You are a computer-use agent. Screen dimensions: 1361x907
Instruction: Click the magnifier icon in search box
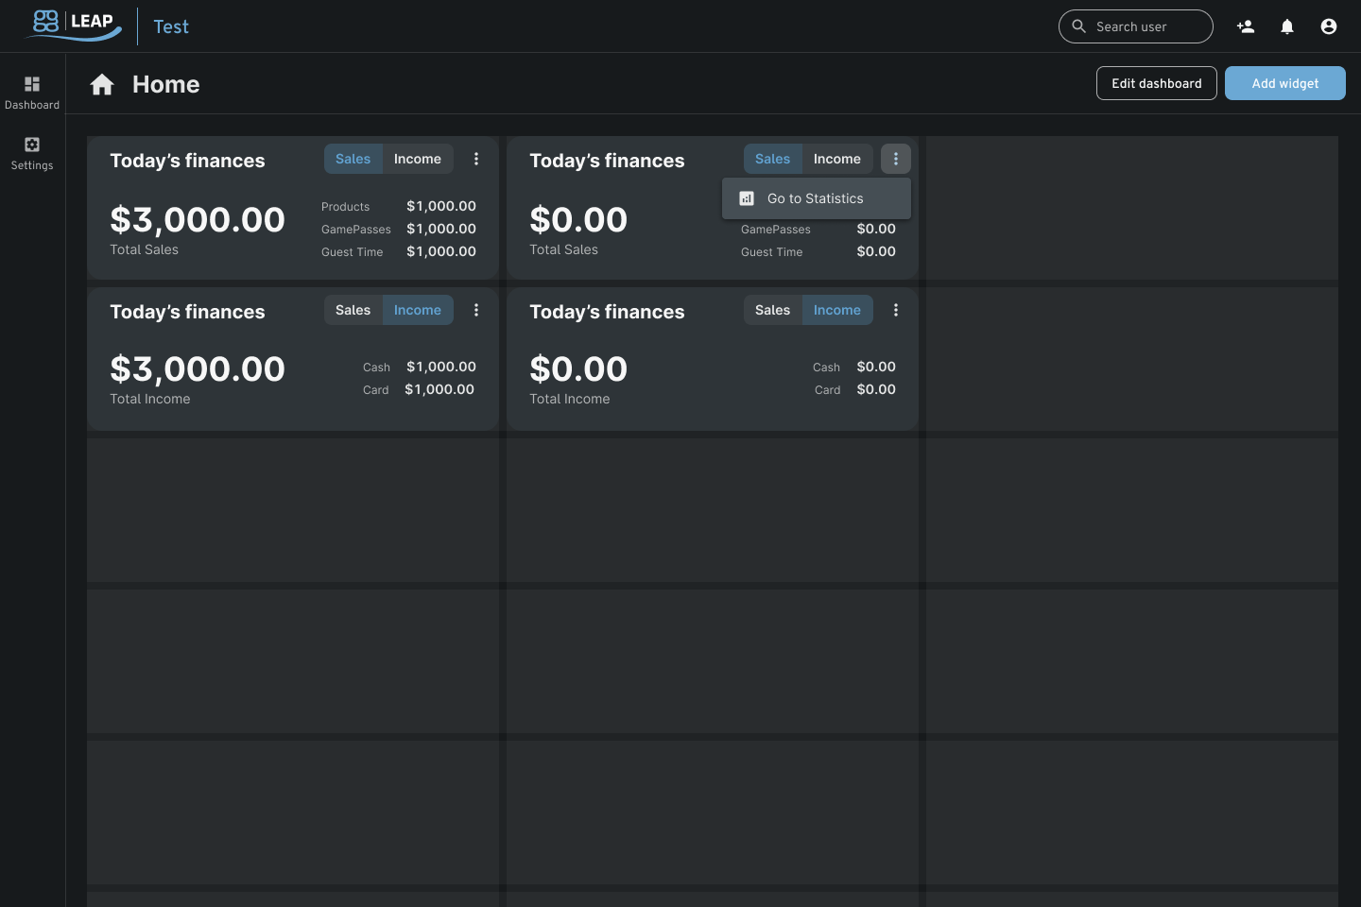[x=1078, y=26]
